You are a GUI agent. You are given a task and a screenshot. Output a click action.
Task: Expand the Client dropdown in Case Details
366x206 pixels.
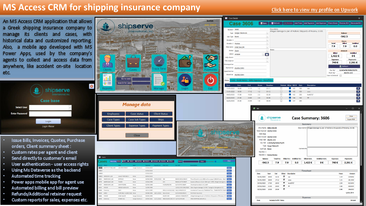(x=263, y=55)
